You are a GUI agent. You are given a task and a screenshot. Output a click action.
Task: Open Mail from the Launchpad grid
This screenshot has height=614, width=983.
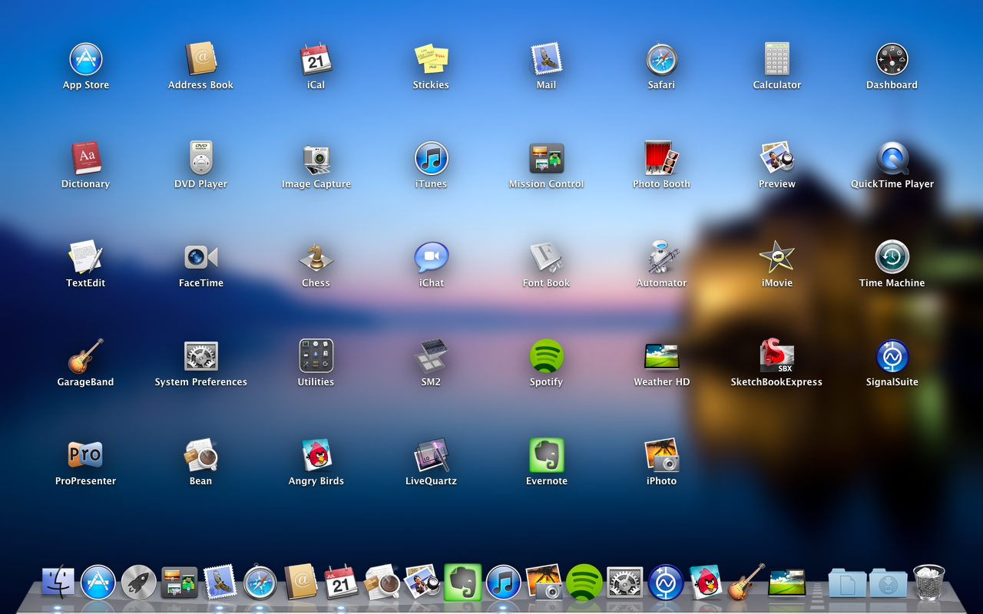(546, 60)
